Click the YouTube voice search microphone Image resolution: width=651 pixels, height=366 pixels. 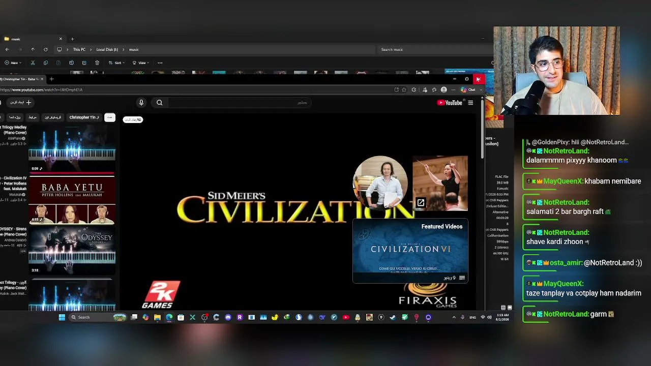point(141,103)
